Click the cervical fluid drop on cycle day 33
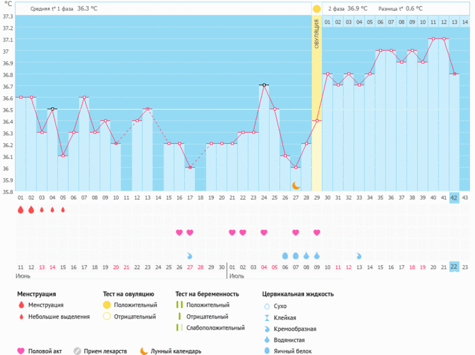 point(359,256)
